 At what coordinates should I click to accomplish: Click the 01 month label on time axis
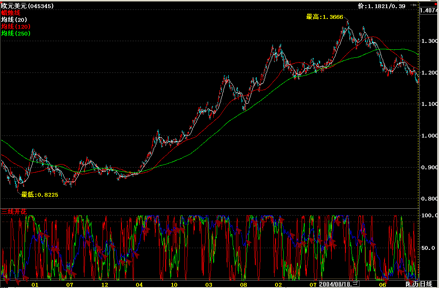click(35, 285)
